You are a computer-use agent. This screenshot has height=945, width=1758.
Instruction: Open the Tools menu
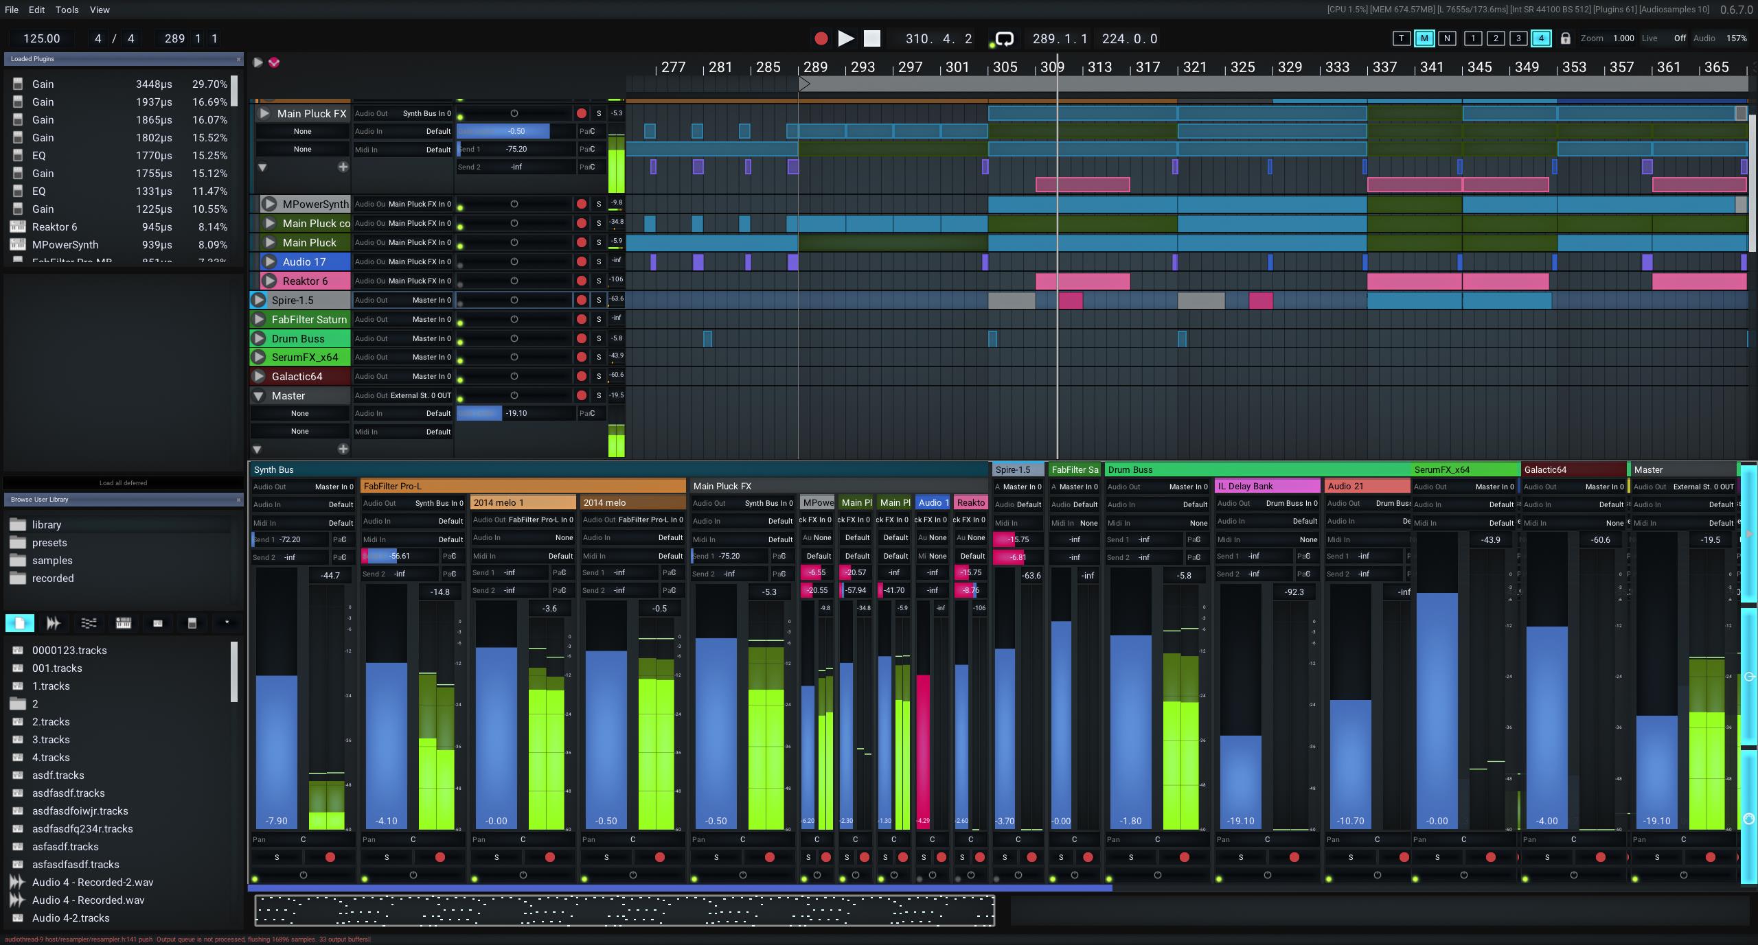(67, 10)
